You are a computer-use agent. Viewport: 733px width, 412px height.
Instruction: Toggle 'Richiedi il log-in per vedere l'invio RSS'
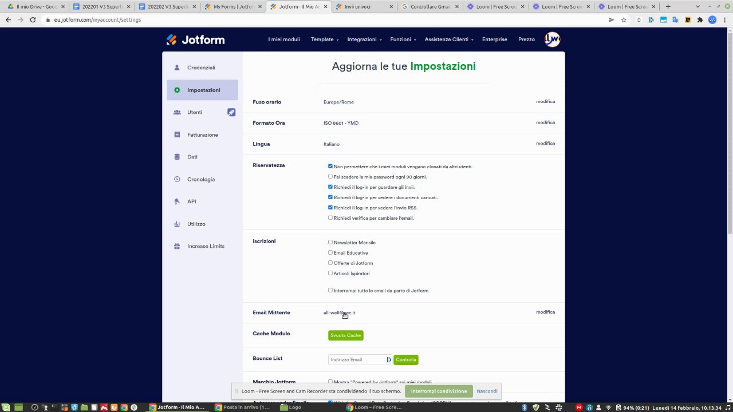[x=330, y=208]
